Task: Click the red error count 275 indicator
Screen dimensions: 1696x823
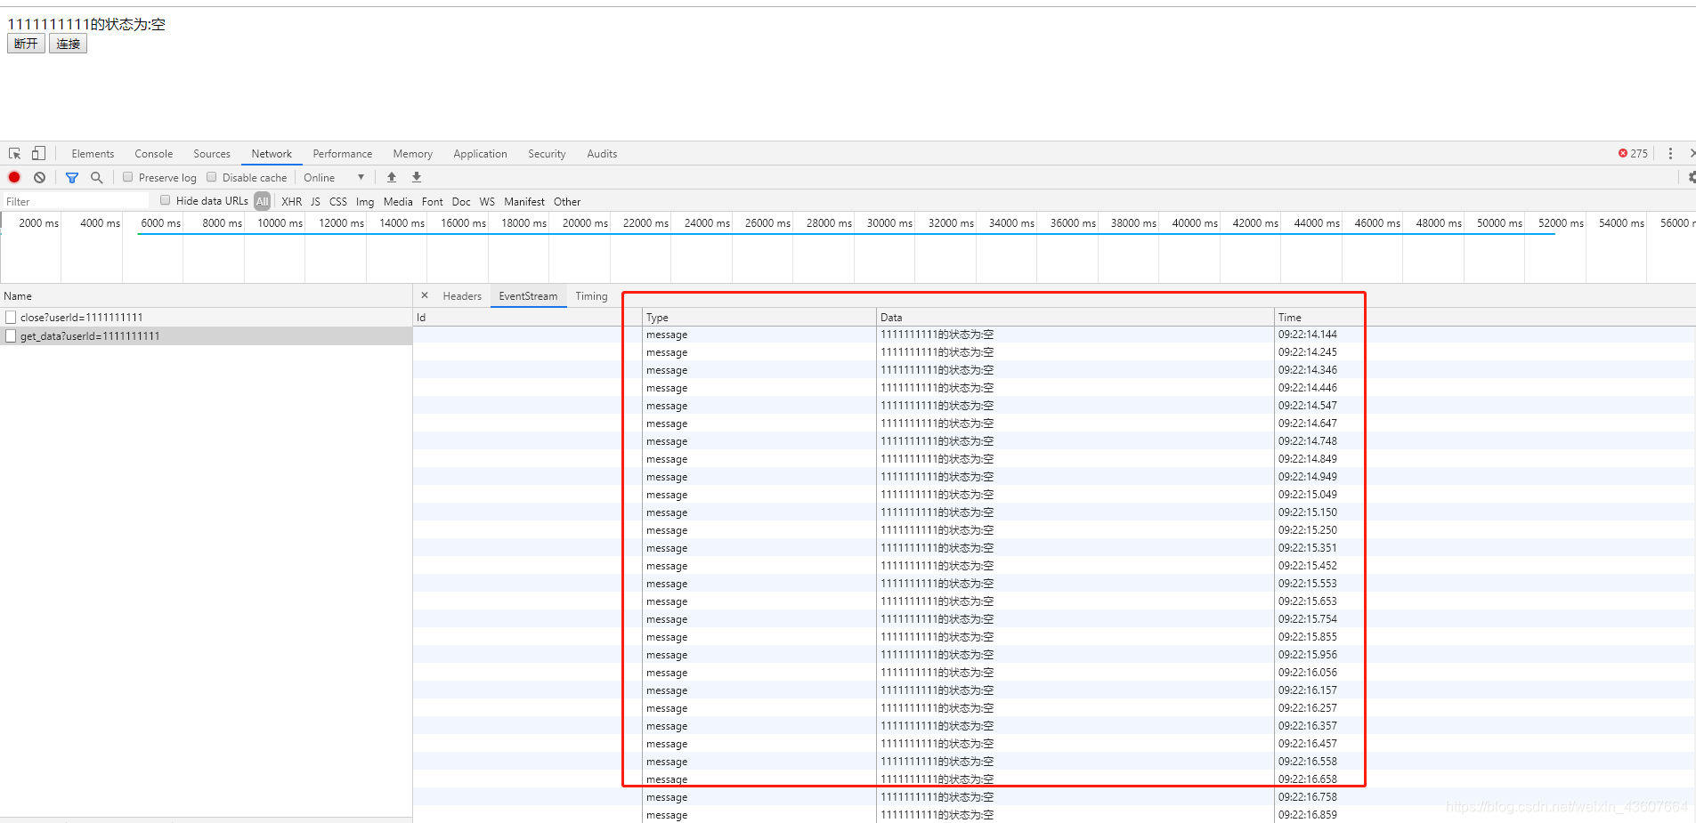Action: tap(1633, 153)
